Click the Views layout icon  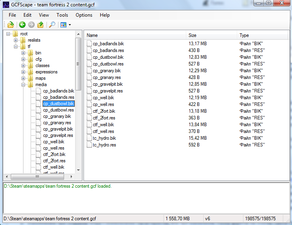click(63, 25)
